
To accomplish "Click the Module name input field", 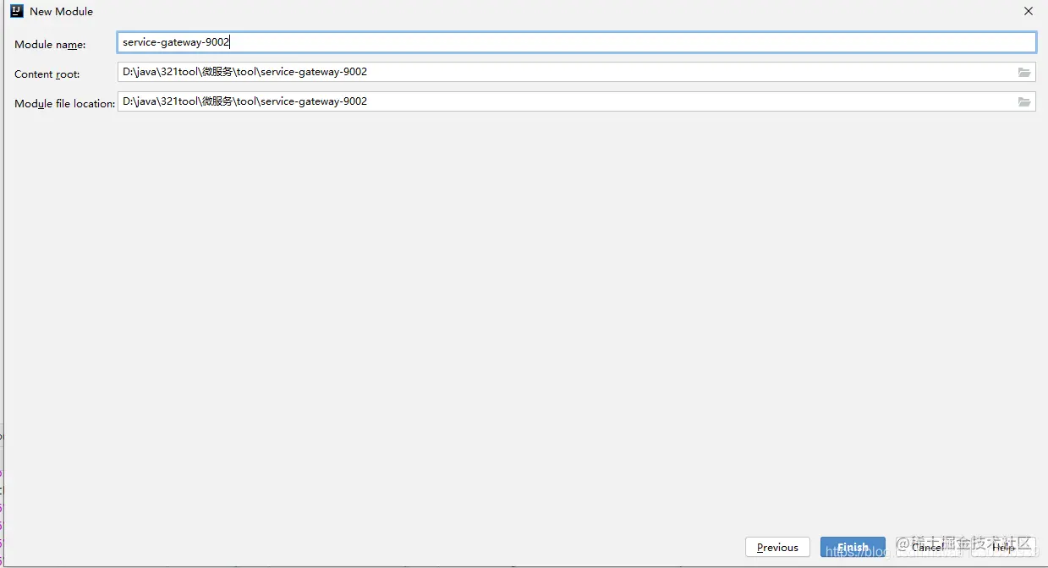I will coord(576,42).
